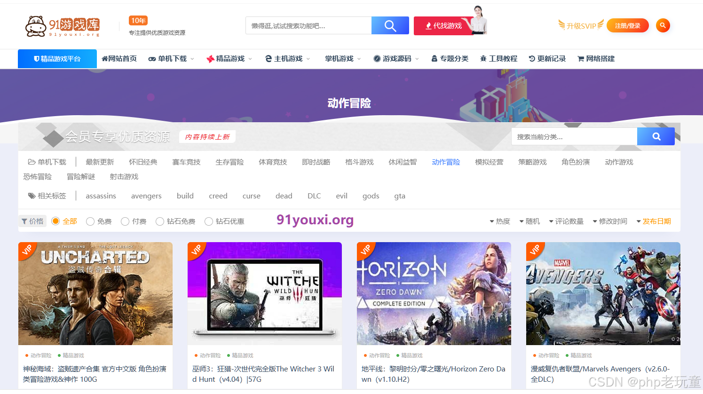
Task: Open the 模拟经营 category
Action: click(x=489, y=162)
